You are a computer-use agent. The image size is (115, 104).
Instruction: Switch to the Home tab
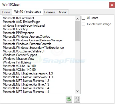point(6,12)
